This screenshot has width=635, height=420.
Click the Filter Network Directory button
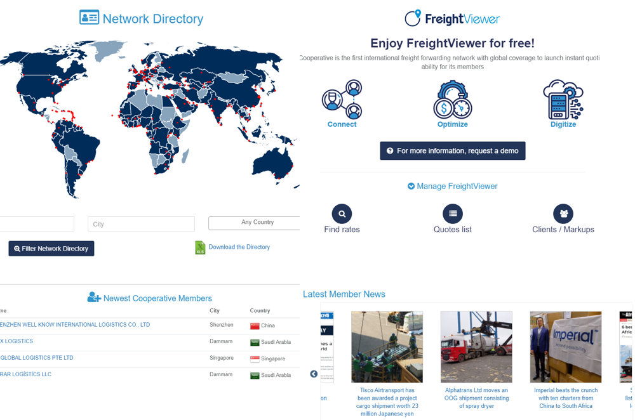click(51, 248)
